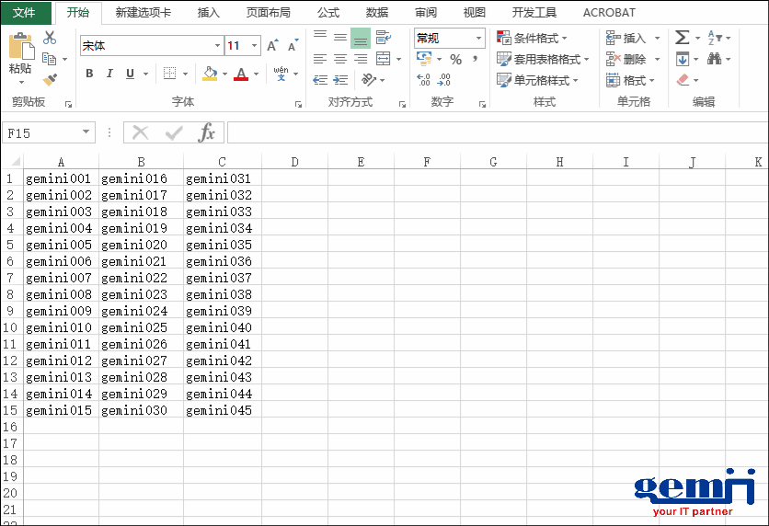Switch to the ACROBAT tab

(609, 12)
